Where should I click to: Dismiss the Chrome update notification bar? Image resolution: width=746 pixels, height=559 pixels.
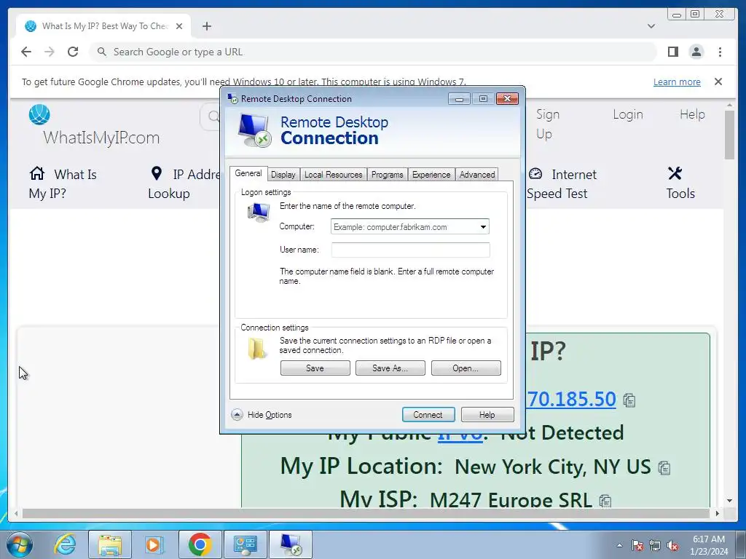pyautogui.click(x=718, y=82)
